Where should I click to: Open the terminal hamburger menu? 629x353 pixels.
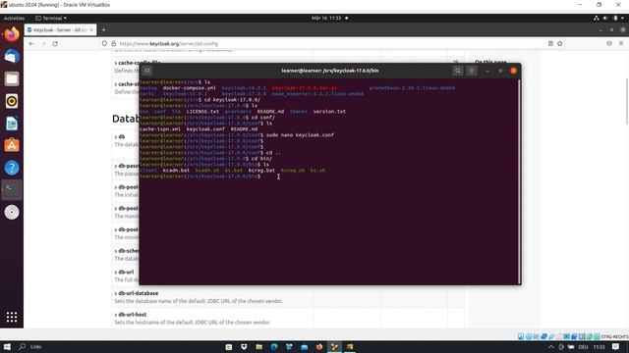[x=472, y=71]
